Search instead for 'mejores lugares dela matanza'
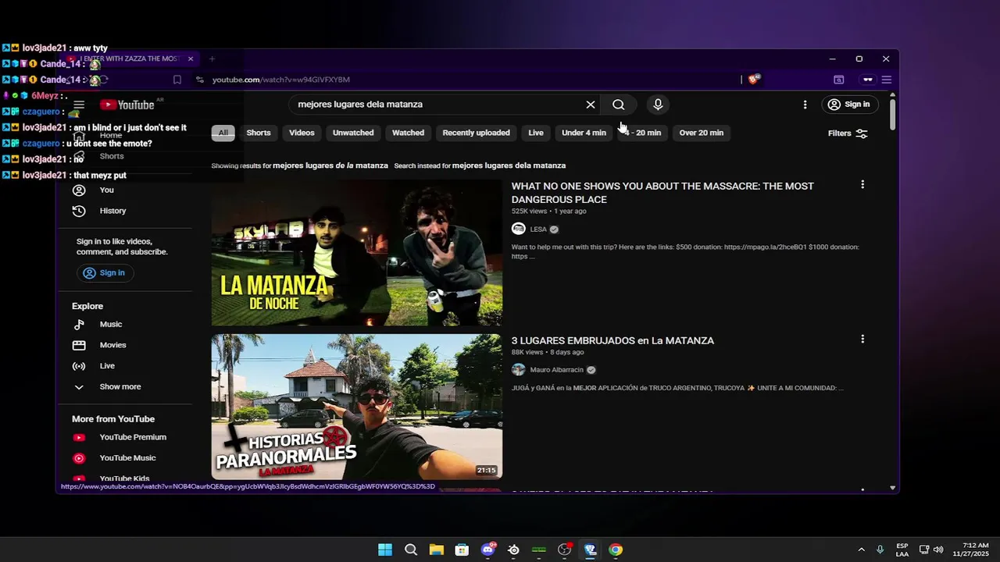Screen dimensions: 1000x562 pos(509,165)
